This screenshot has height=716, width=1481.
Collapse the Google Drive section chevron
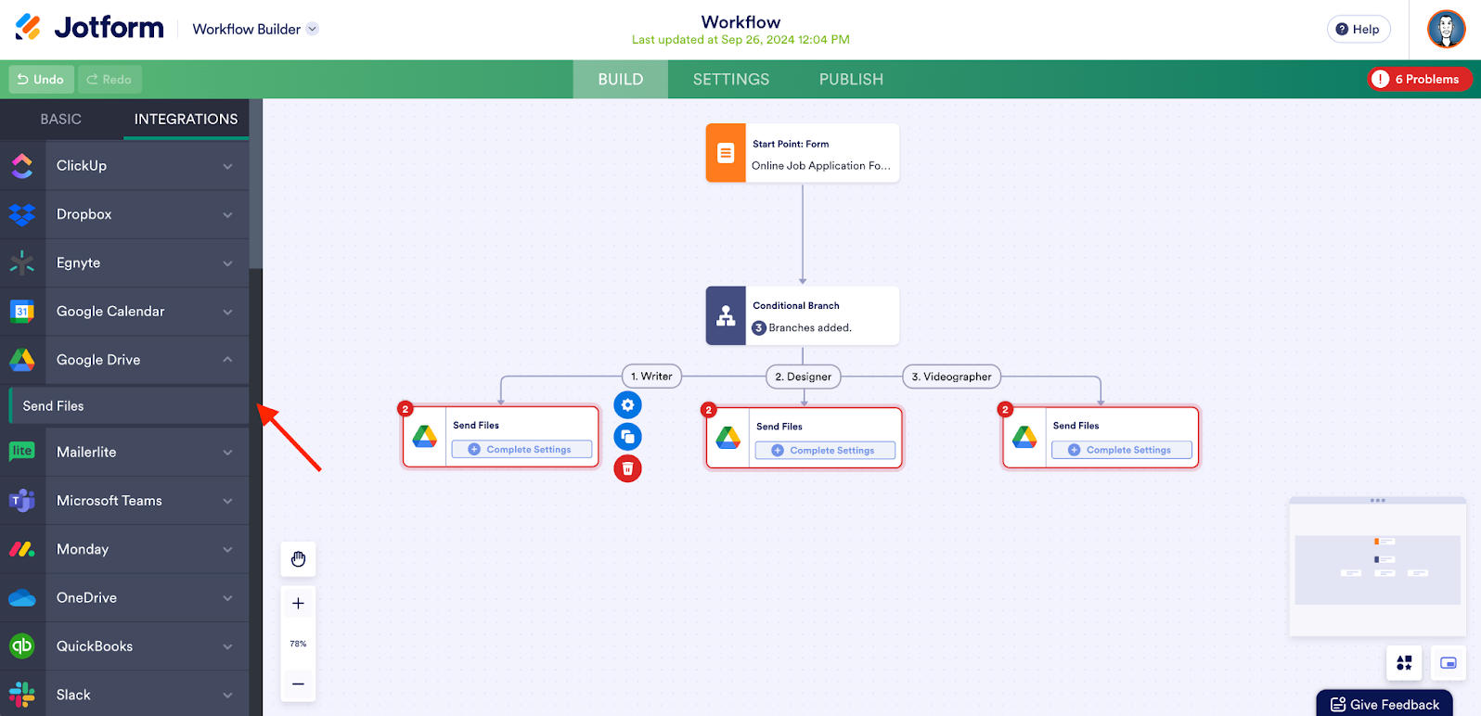(227, 360)
